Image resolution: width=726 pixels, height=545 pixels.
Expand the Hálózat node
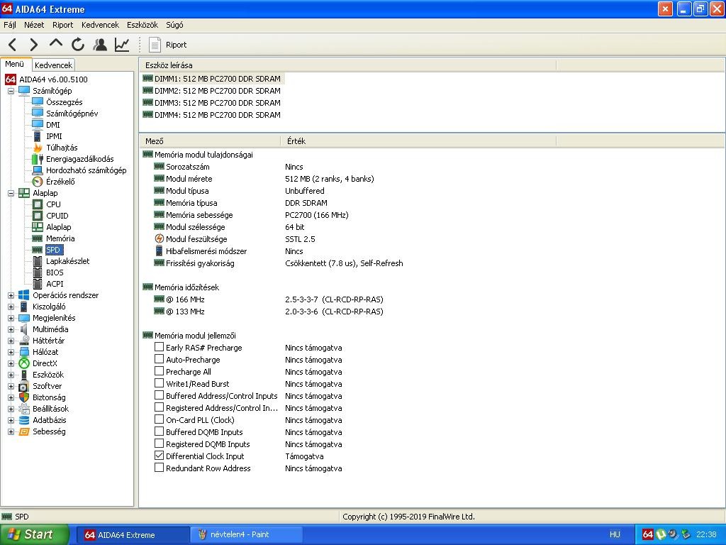[x=11, y=352]
